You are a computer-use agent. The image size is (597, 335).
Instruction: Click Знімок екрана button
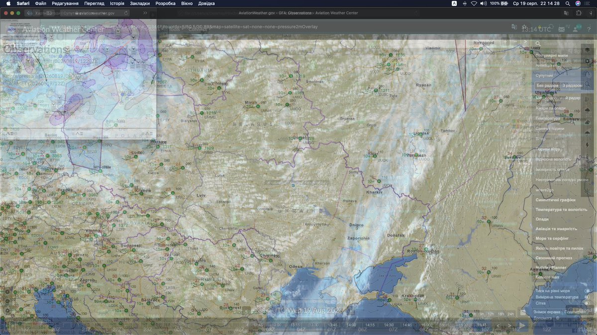547,312
